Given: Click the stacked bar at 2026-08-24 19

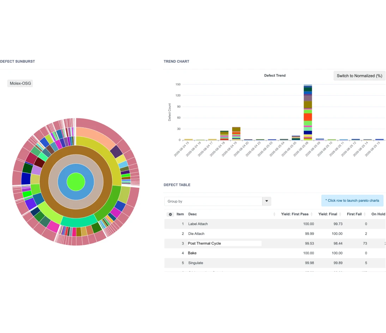Looking at the screenshot, I should 236,134.
